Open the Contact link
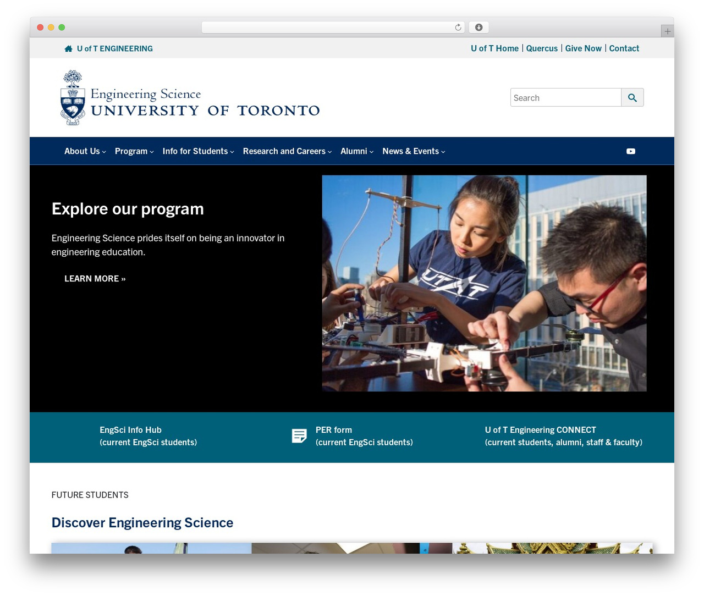Viewport: 704px width, 596px height. pyautogui.click(x=624, y=48)
